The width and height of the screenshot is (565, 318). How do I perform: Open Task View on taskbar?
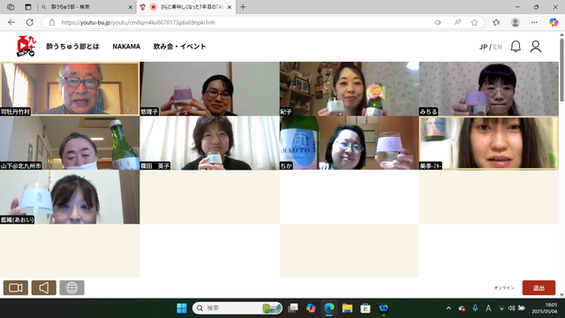tap(293, 308)
